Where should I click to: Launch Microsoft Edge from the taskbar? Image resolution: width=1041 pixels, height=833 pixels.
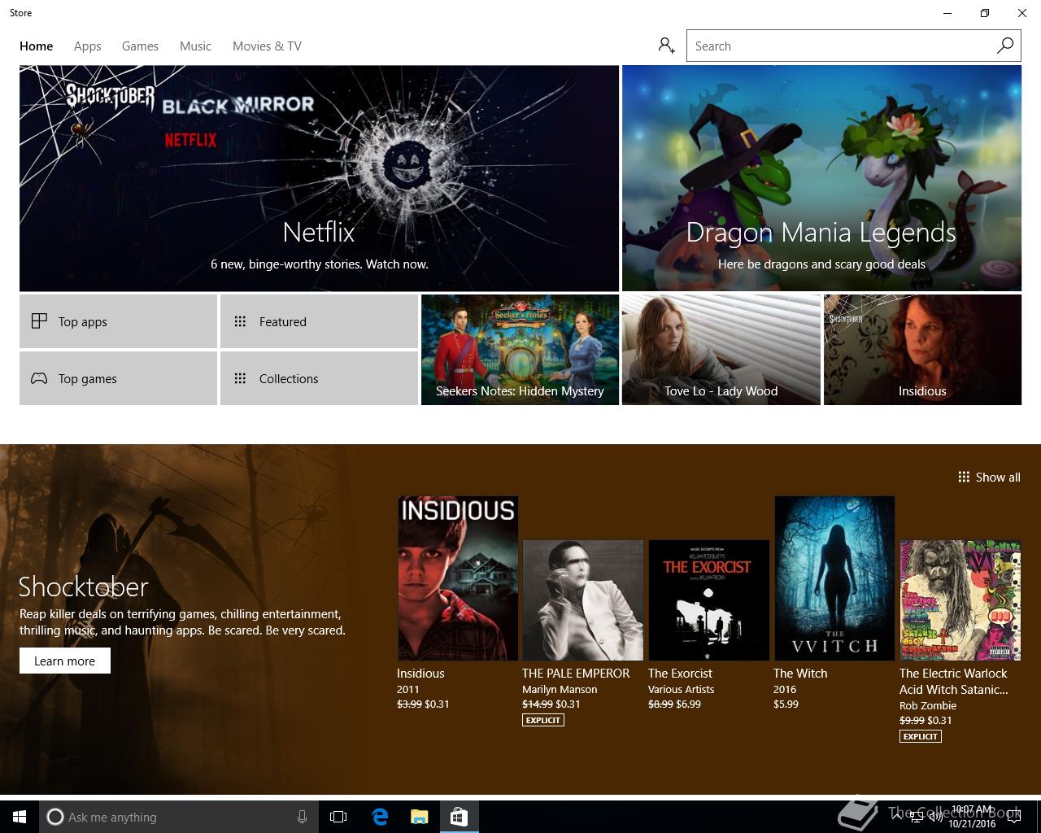click(x=380, y=817)
